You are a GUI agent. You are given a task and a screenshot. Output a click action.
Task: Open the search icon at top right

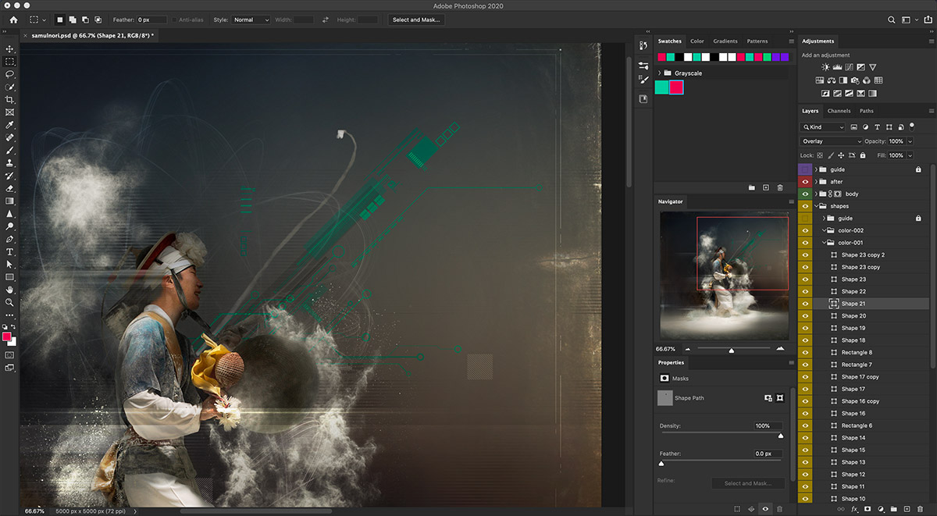(x=892, y=20)
